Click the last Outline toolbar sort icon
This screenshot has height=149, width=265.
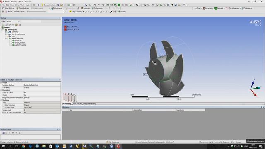click(x=20, y=25)
